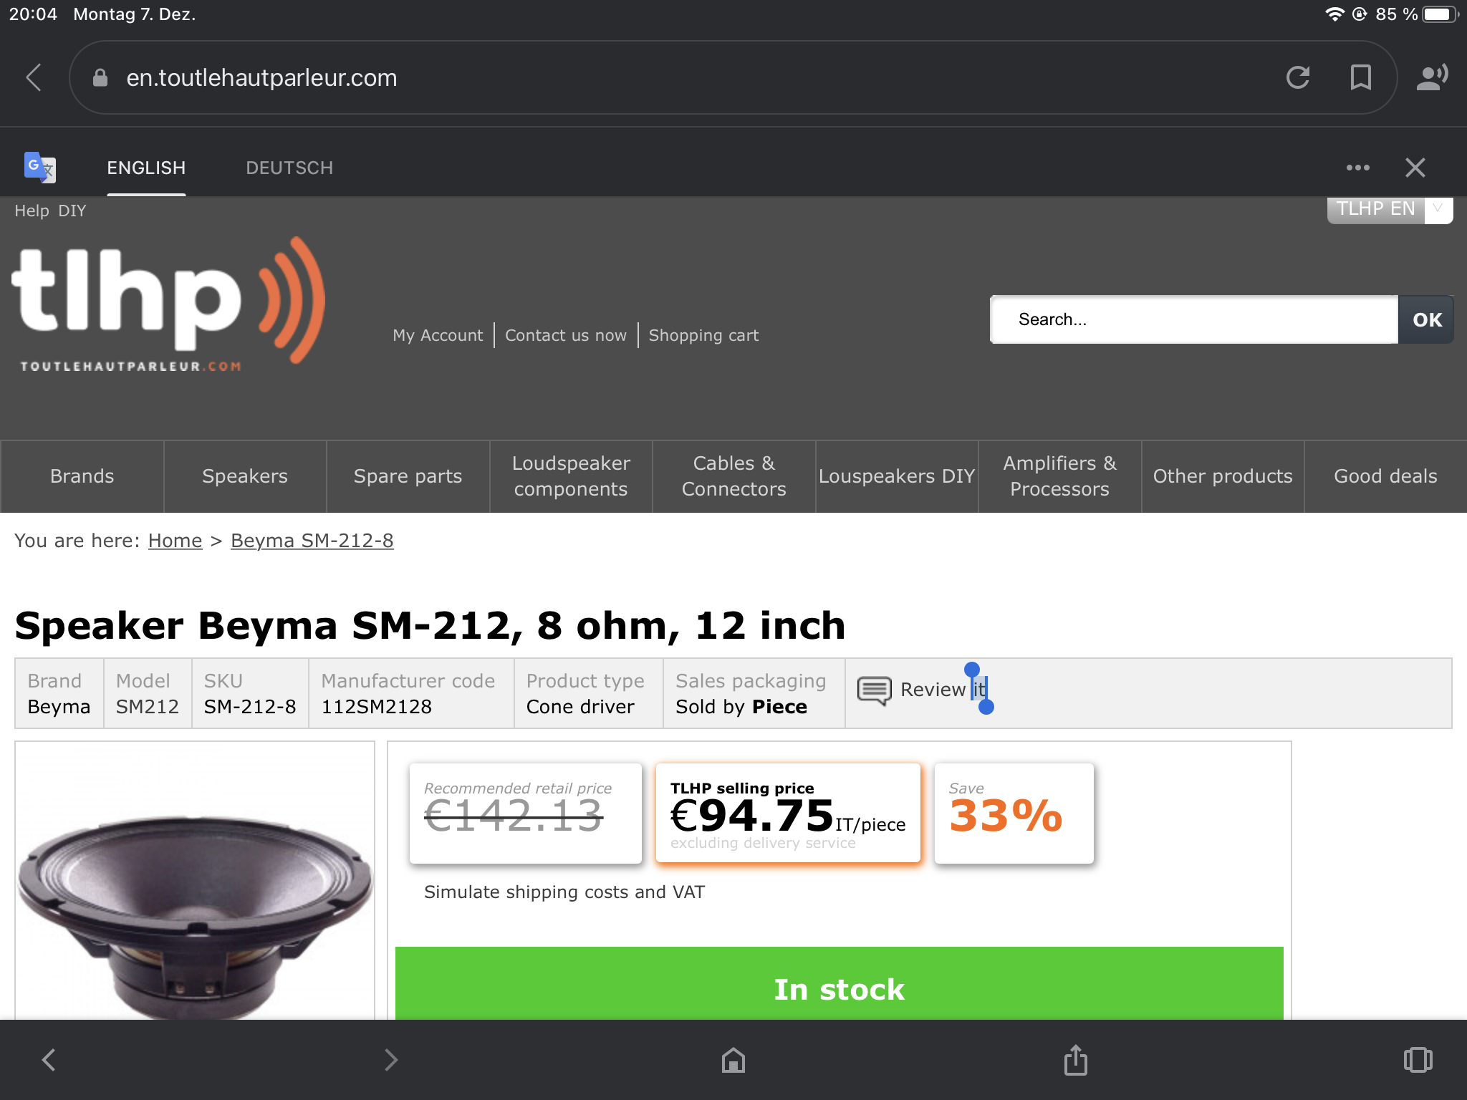Open translate bar more options dots
The image size is (1467, 1100).
(x=1358, y=168)
